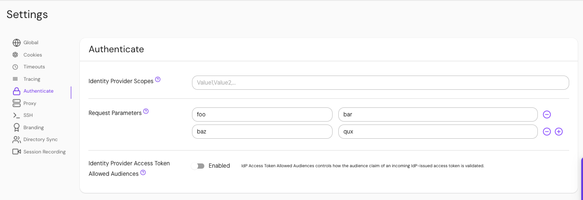Screen dimensions: 583x200
Task: Click the Request Parameters label text
Action: pyautogui.click(x=115, y=113)
